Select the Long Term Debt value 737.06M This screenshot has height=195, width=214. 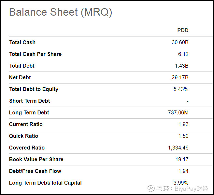click(x=178, y=113)
